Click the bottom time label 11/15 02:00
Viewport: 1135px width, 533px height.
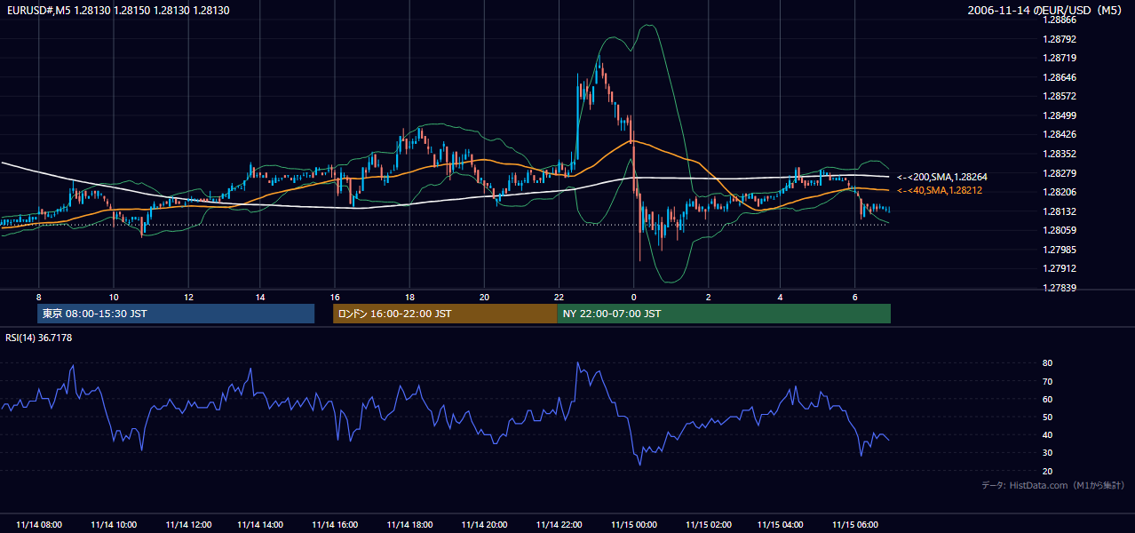[708, 525]
